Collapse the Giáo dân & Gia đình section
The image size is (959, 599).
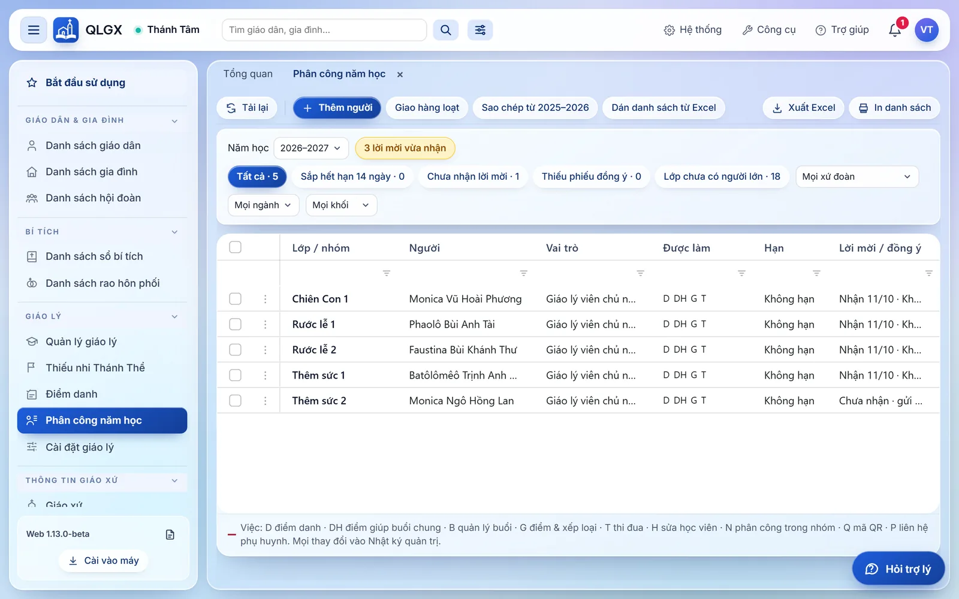pos(102,120)
